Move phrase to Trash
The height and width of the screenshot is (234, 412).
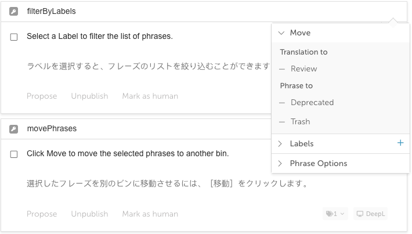(301, 122)
